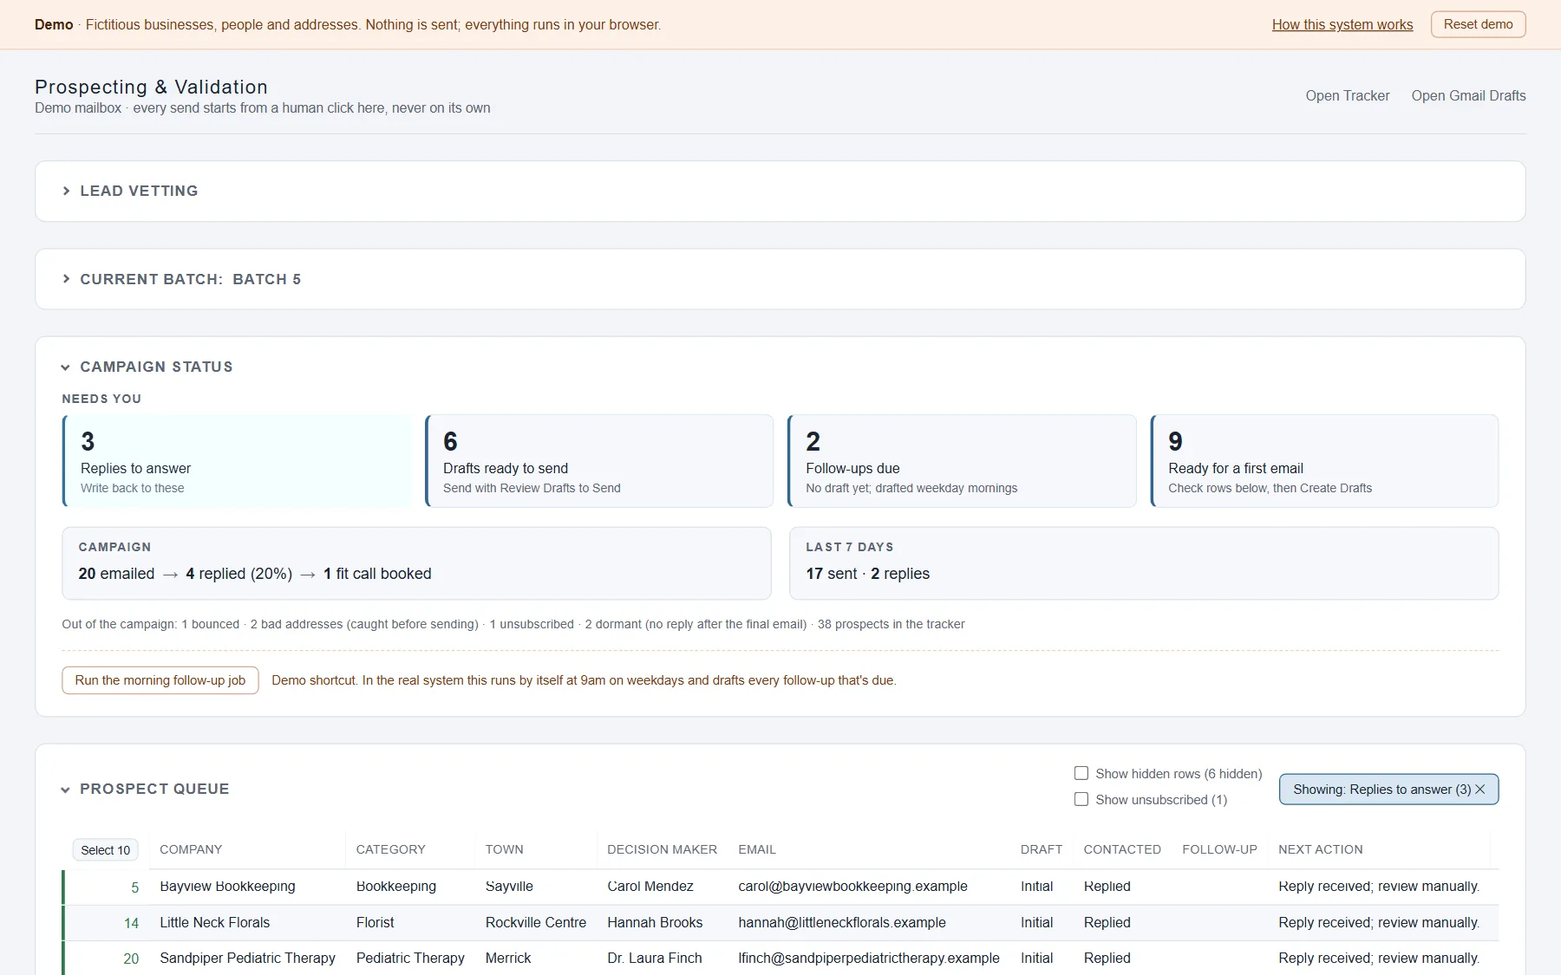Screen dimensions: 1561x975
Task: Click the Reset demo button
Action: click(1478, 24)
